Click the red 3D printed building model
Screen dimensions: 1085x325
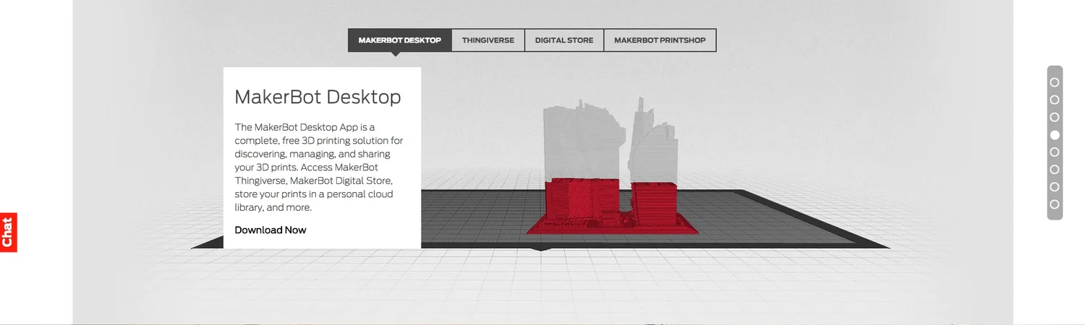click(611, 207)
